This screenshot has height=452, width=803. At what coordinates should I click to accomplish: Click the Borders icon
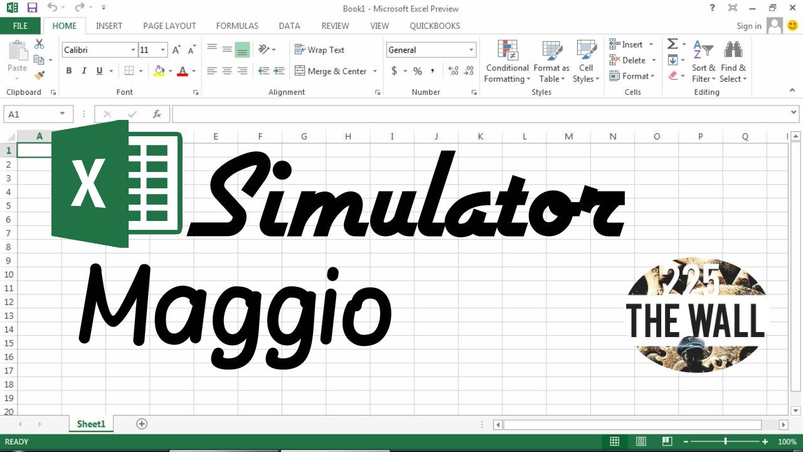point(129,71)
